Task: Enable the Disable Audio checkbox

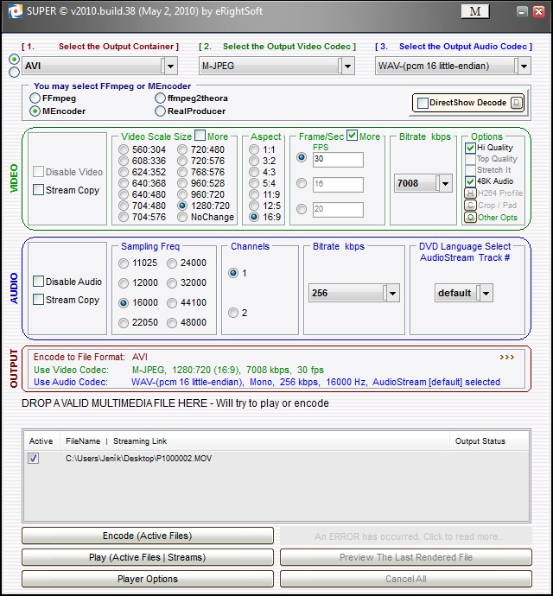Action: 39,282
